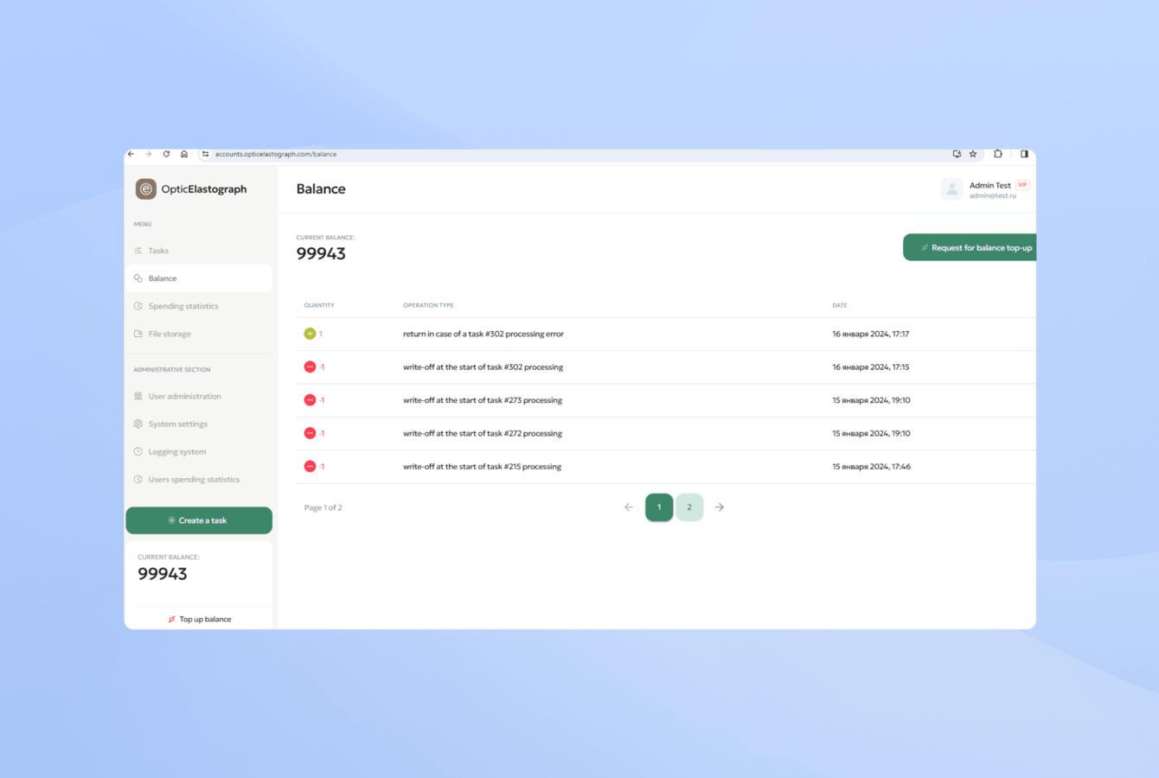Open Tasks in the sidebar menu
The width and height of the screenshot is (1159, 778).
pyautogui.click(x=199, y=251)
